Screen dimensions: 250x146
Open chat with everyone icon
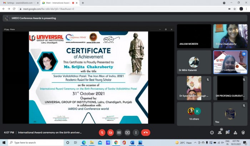pos(227,133)
